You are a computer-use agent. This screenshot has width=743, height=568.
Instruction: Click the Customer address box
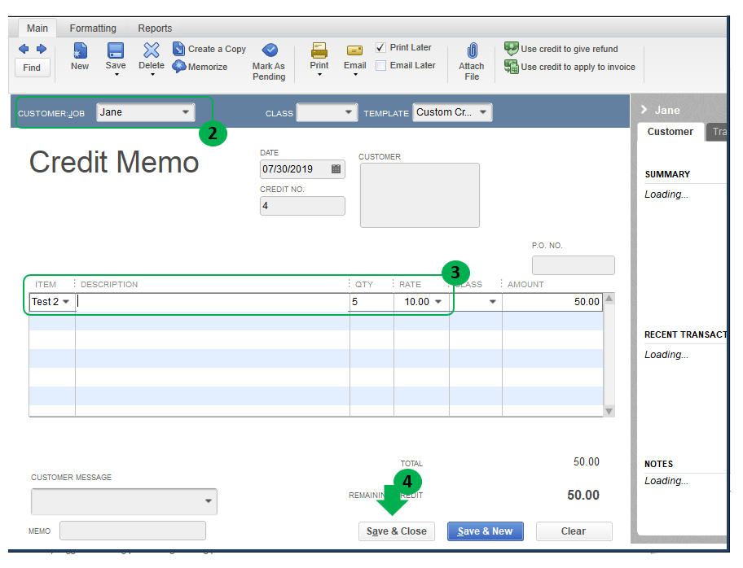click(420, 195)
